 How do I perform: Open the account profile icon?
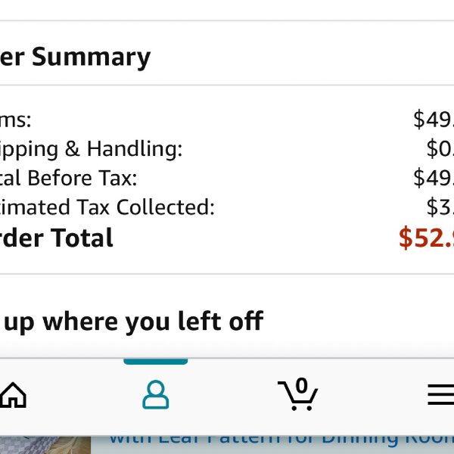[x=155, y=394]
